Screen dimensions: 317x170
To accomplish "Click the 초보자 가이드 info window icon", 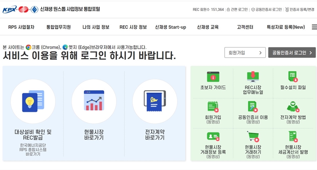I will (213, 77).
